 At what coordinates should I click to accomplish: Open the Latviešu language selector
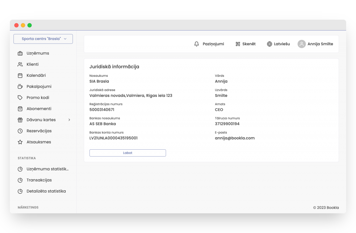(x=278, y=44)
